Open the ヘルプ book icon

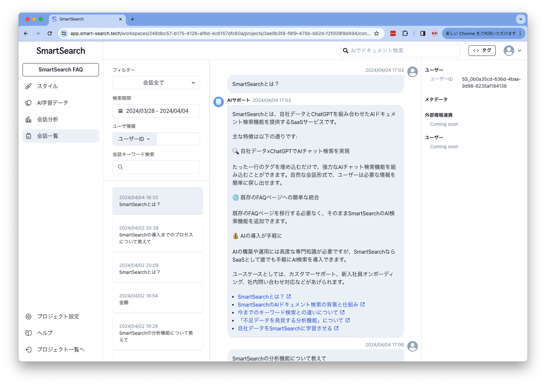point(29,333)
